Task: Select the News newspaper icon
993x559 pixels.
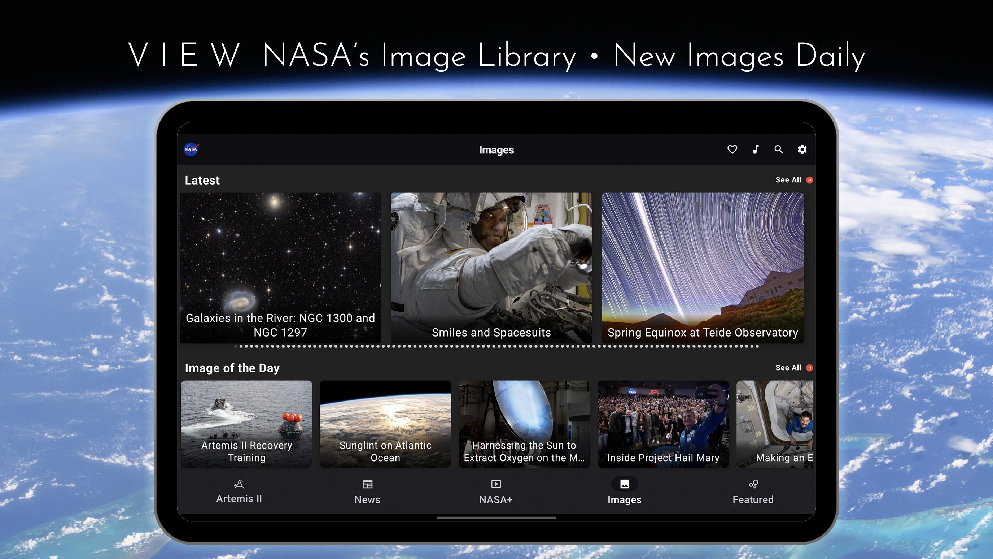Action: pyautogui.click(x=367, y=484)
